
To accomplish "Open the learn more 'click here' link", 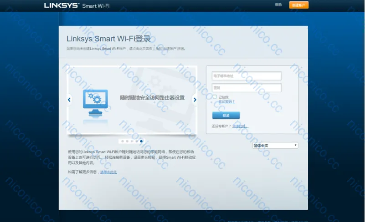I will [108, 172].
